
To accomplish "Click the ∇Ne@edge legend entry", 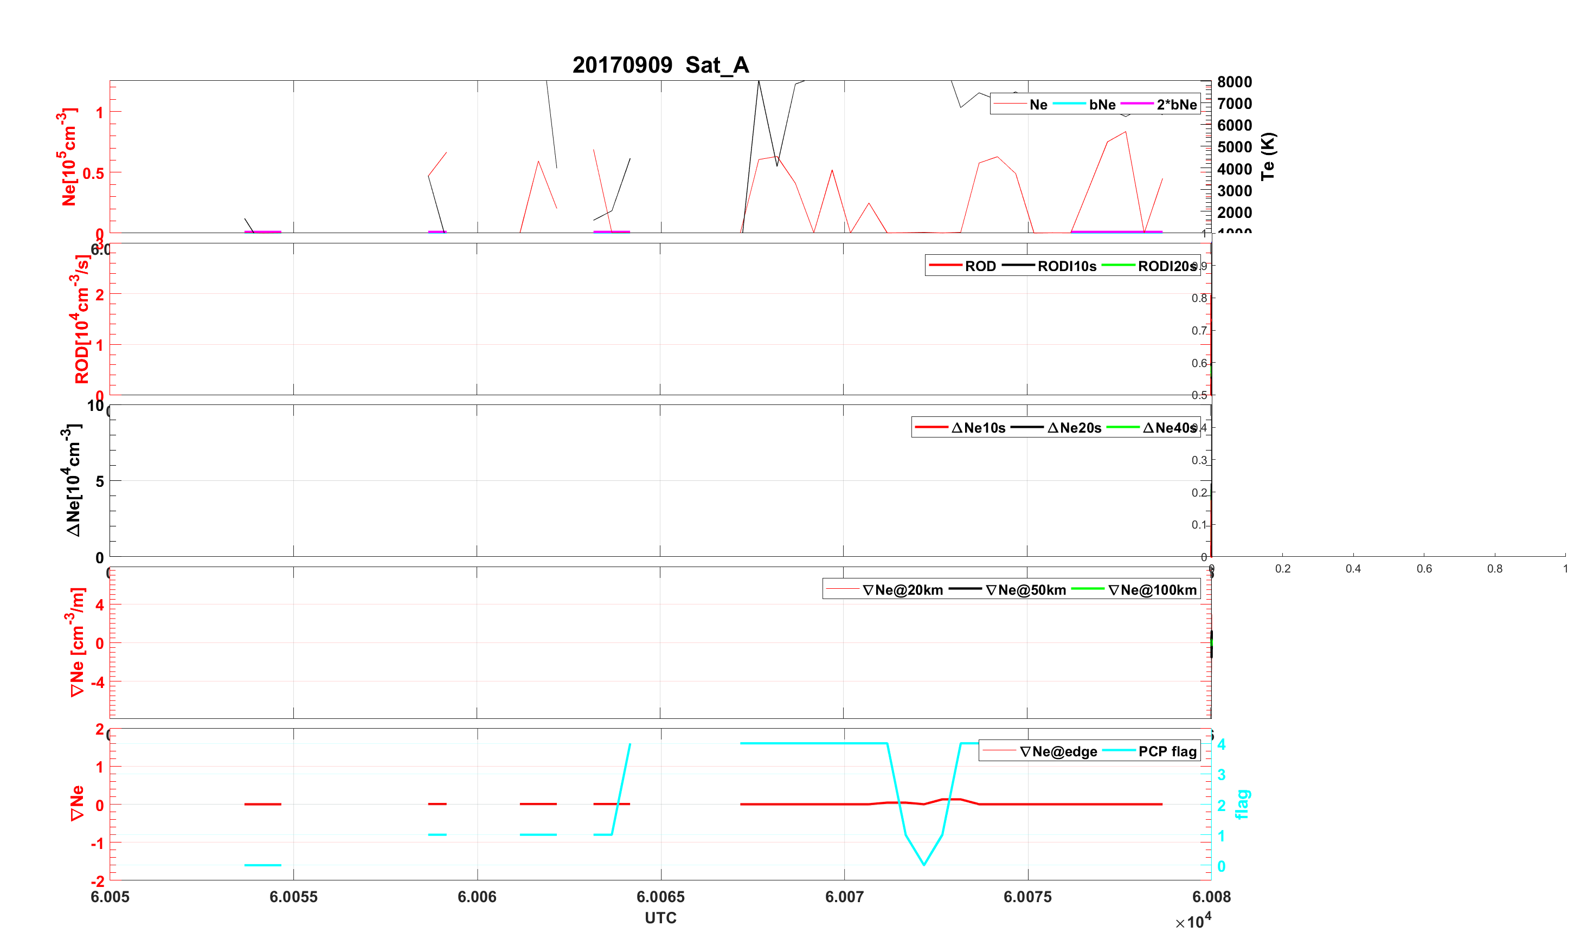I will (x=1058, y=752).
